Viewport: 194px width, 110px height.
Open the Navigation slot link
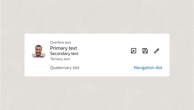(x=148, y=68)
